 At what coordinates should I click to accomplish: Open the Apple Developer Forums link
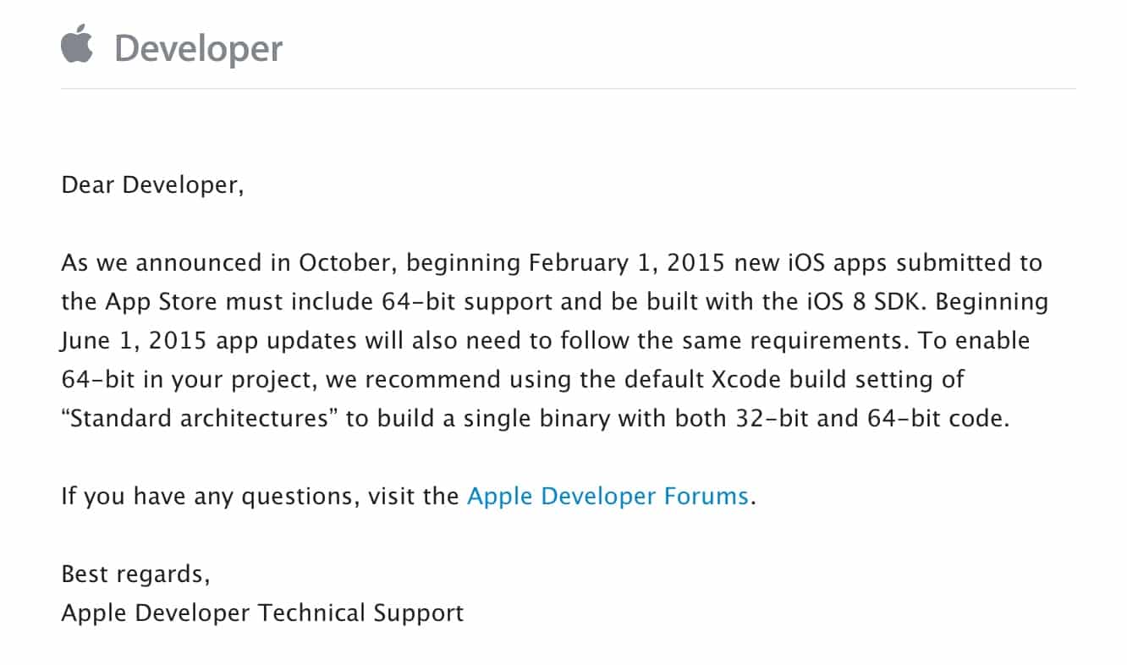pyautogui.click(x=607, y=495)
